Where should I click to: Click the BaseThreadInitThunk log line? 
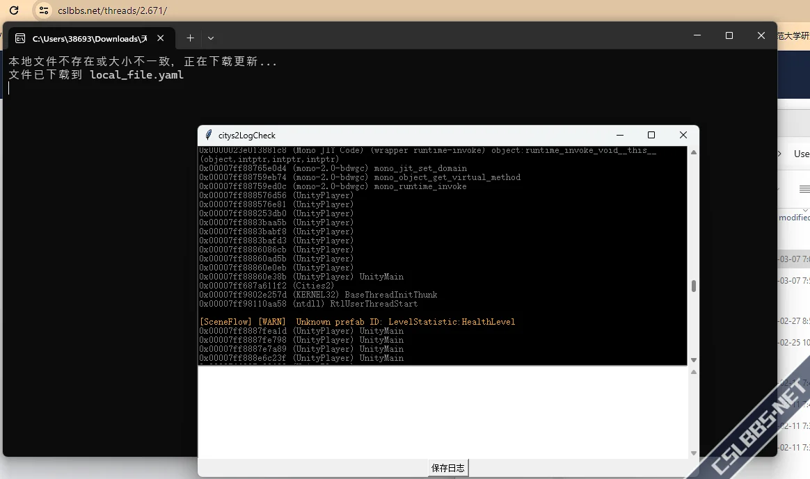318,295
